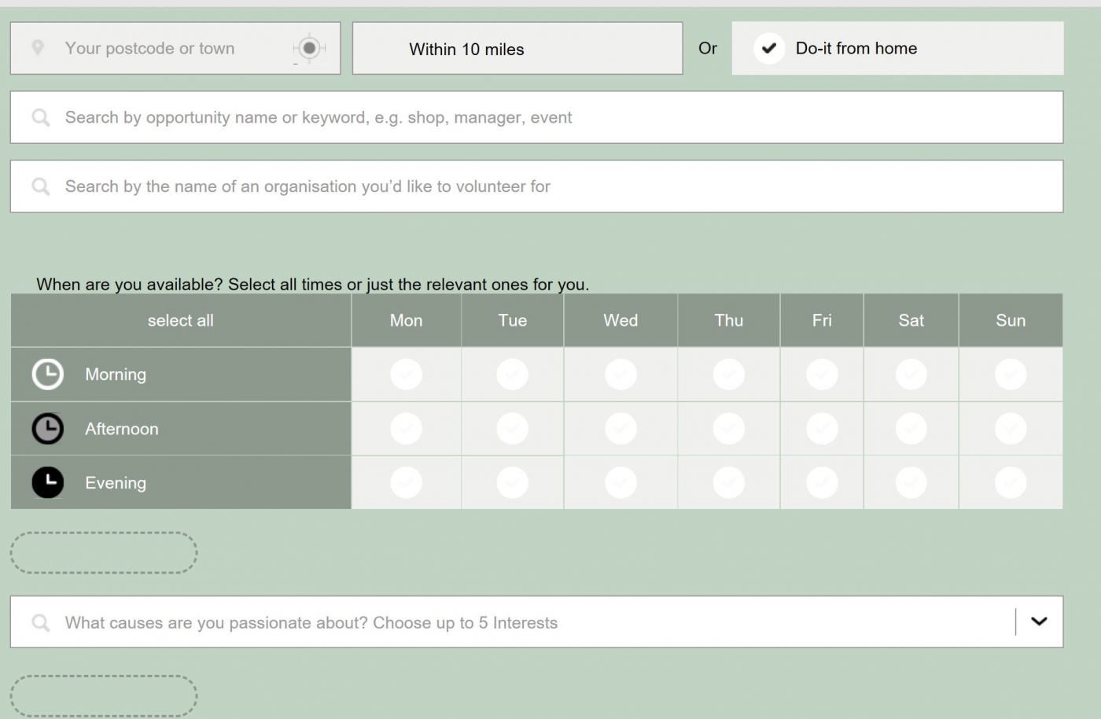Expand the causes interests chevron arrow

(x=1039, y=621)
